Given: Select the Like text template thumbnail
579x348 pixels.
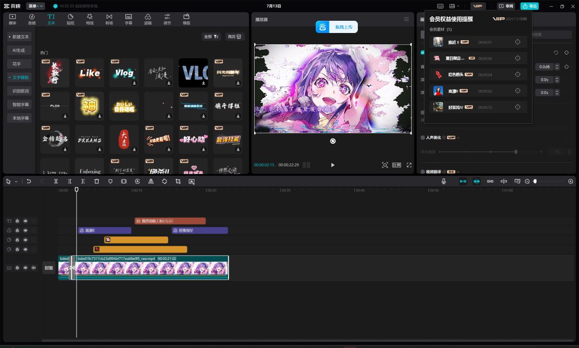Looking at the screenshot, I should pos(90,73).
